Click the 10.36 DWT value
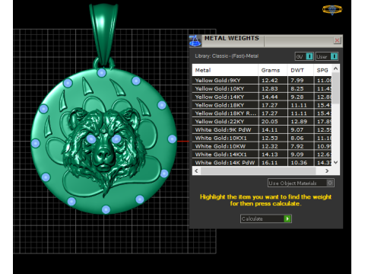 tap(299, 162)
